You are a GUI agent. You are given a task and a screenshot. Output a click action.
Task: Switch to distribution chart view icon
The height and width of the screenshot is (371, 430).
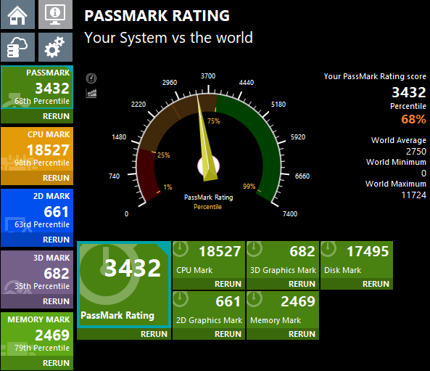pos(91,94)
